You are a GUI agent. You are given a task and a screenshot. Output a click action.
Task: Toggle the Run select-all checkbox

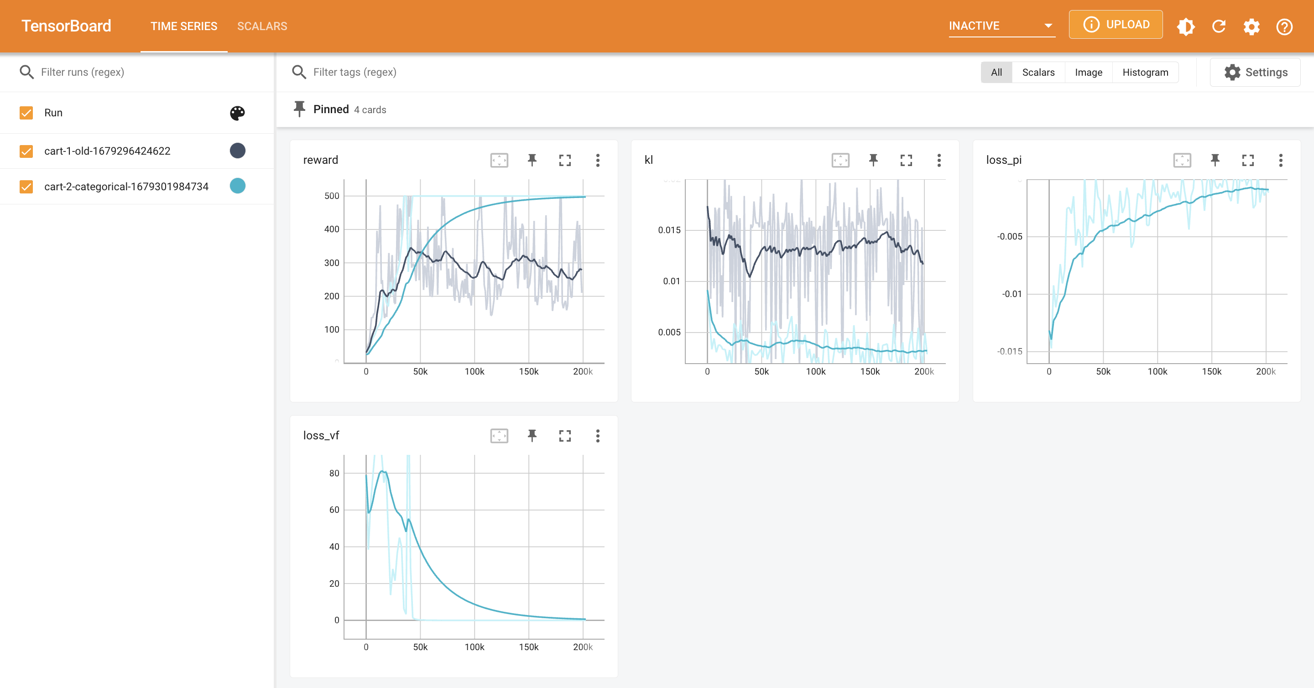[x=26, y=113]
